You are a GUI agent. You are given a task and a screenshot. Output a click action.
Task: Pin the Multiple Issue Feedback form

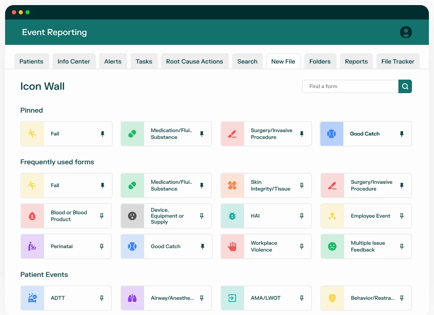tap(402, 246)
